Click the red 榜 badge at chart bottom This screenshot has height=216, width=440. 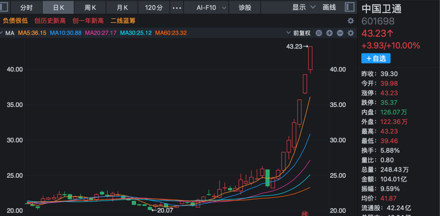(304, 214)
